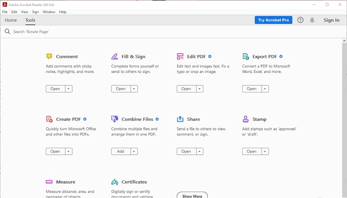
Task: Click the Pro badge next to Combine Files
Action: pyautogui.click(x=157, y=119)
